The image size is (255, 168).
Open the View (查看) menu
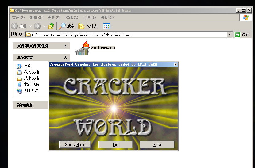54,17
